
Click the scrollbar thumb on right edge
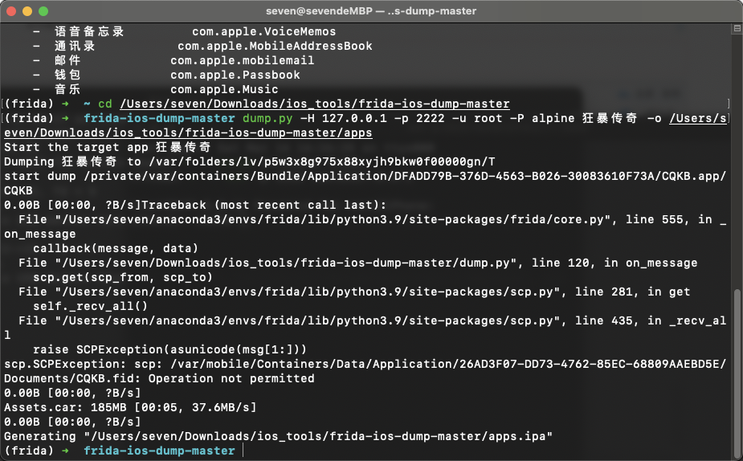coord(737,372)
